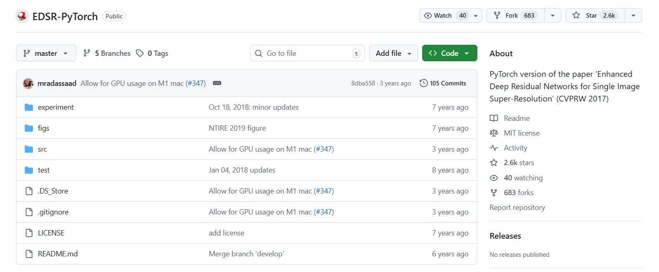Open 'Oct 18, 2018: minor updates' commit
The width and height of the screenshot is (659, 272).
(x=254, y=107)
